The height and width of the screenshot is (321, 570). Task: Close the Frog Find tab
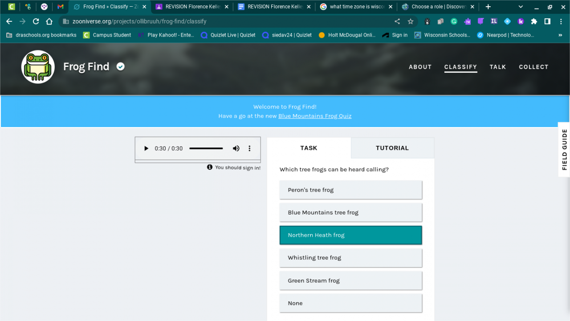coord(144,7)
